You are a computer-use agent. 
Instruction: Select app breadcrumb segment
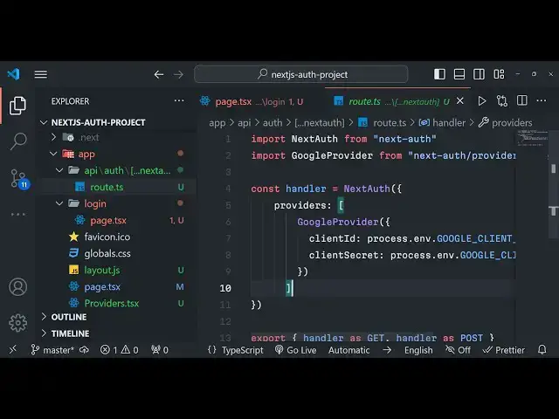(217, 123)
